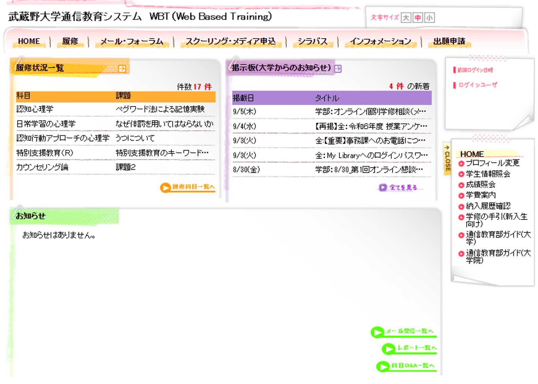Open レポート一覧へ link
This screenshot has height=384, width=538.
point(409,348)
